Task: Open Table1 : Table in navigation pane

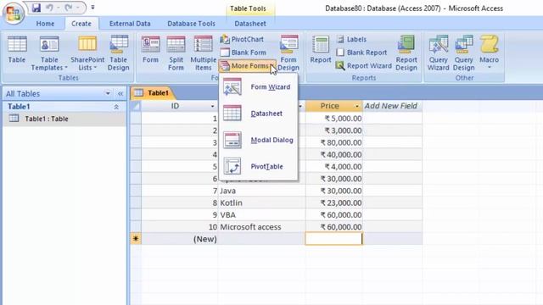Action: coord(64,119)
